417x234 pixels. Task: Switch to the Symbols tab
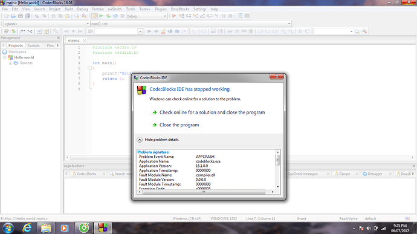(x=33, y=45)
